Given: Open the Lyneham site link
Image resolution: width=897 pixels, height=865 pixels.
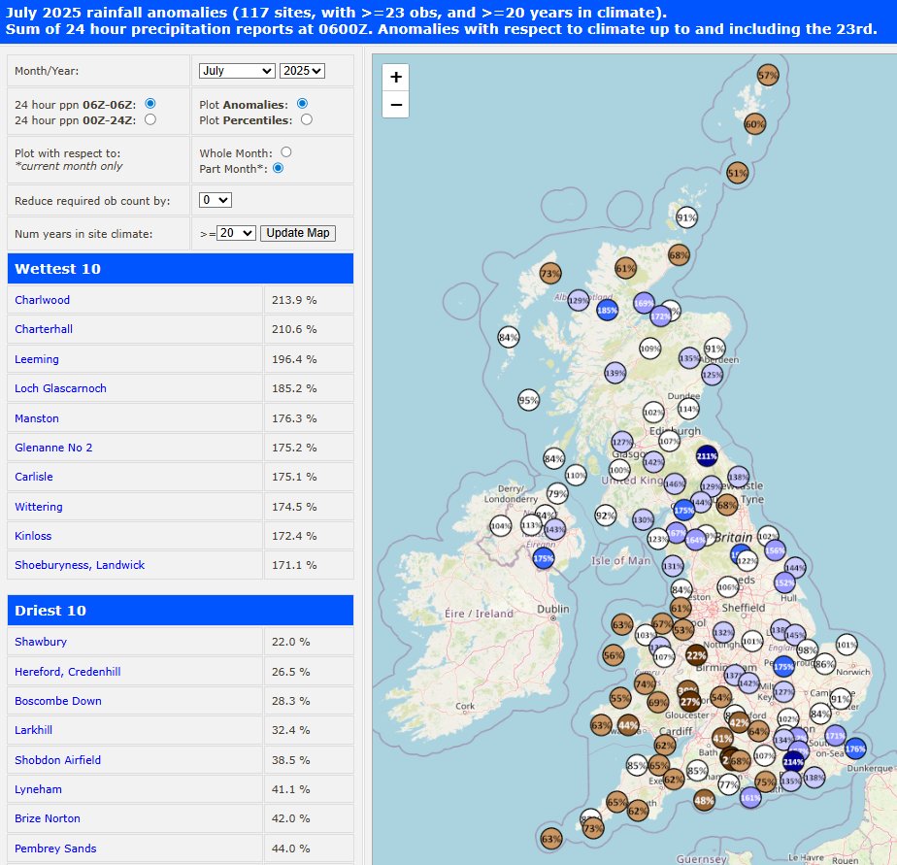Looking at the screenshot, I should point(38,789).
